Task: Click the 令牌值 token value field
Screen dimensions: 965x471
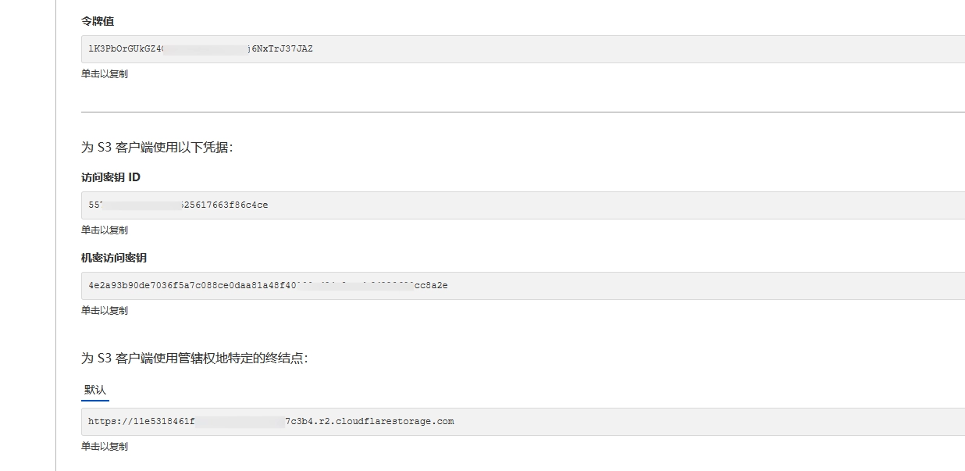Action: pos(522,49)
